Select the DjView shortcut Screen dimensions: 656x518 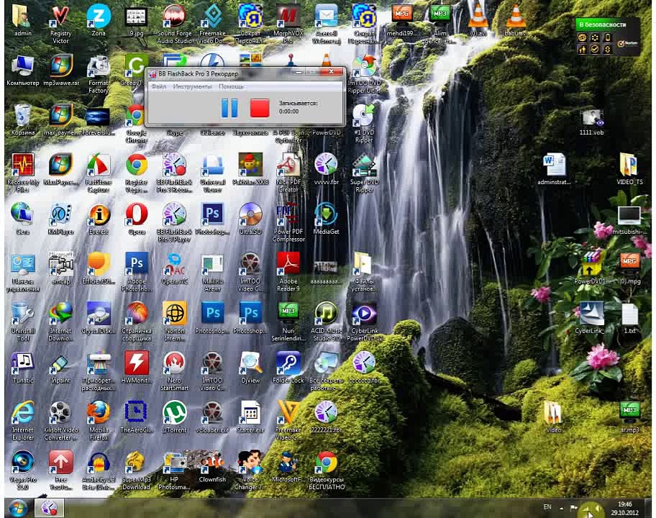point(250,368)
